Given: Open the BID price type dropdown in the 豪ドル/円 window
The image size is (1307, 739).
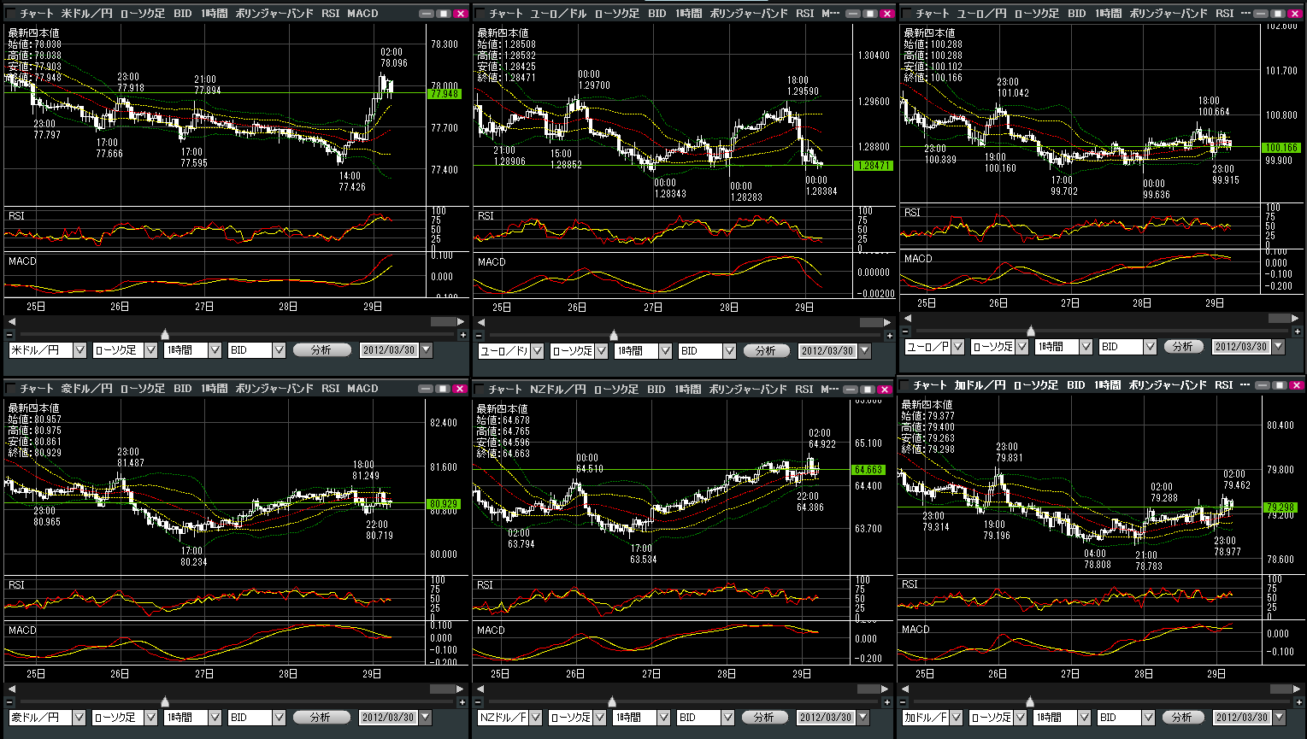Looking at the screenshot, I should pyautogui.click(x=279, y=718).
